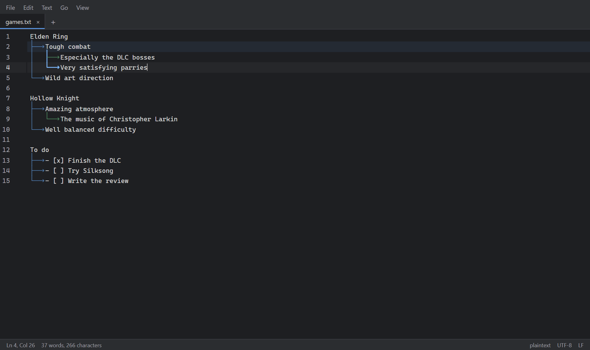Open the Text menu
This screenshot has height=350, width=590.
click(x=47, y=8)
